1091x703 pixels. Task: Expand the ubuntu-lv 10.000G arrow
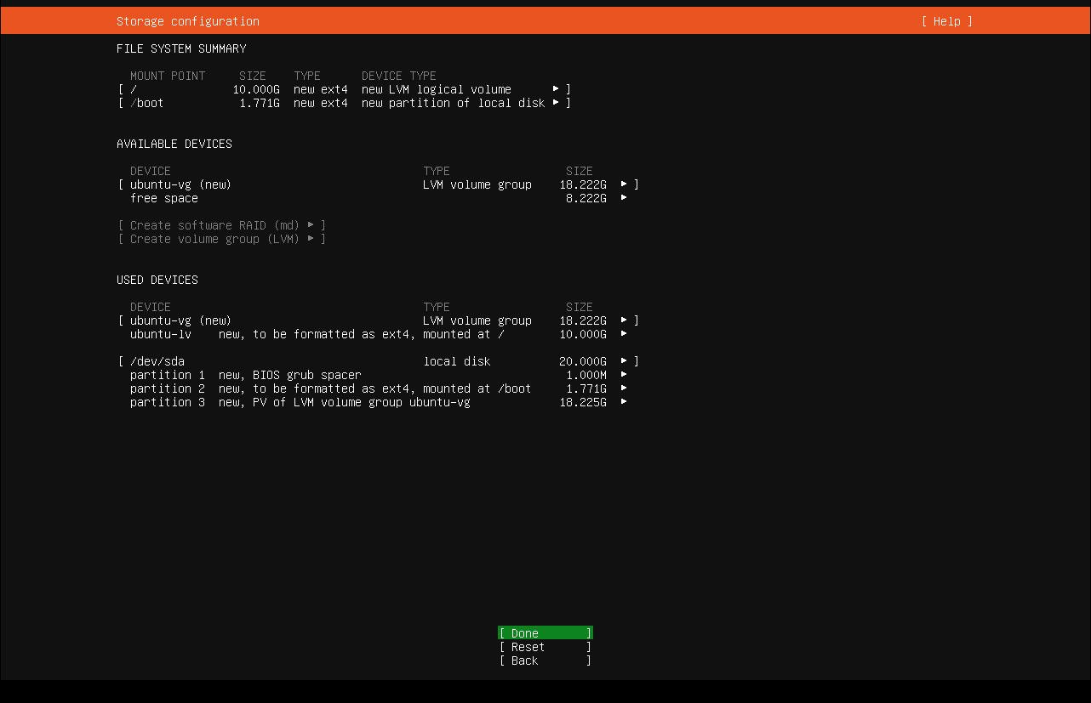[624, 334]
